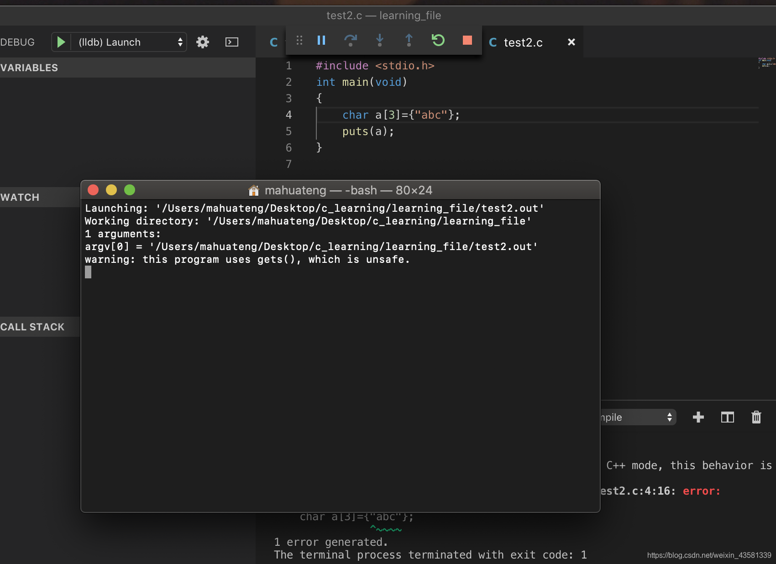This screenshot has width=776, height=564.
Task: Minimize the bash terminal with yellow button
Action: (111, 190)
